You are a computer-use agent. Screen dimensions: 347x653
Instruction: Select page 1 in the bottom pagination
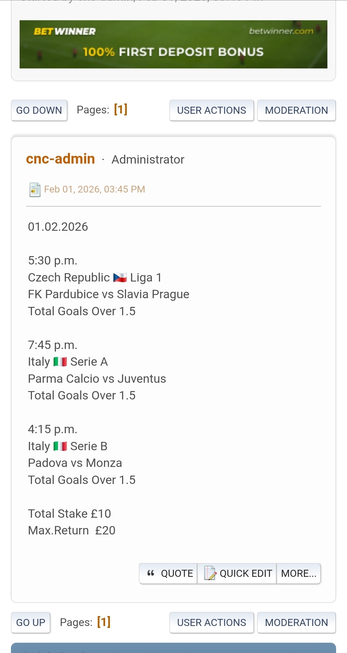tap(104, 622)
